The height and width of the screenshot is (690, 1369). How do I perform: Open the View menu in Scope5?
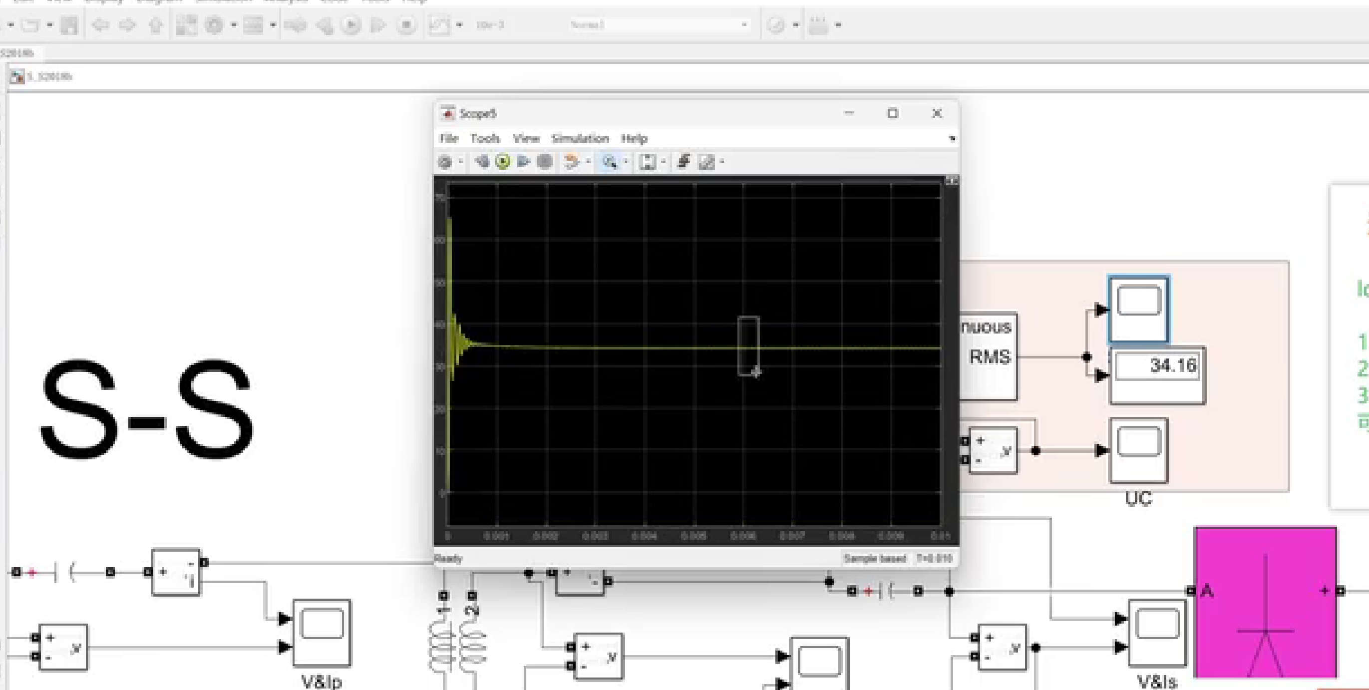(x=526, y=139)
